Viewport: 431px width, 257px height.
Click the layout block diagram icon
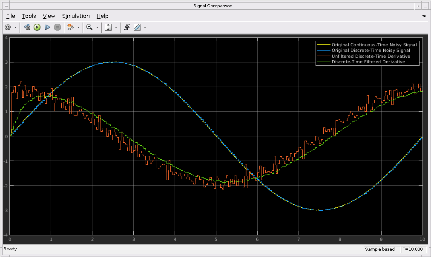(70, 27)
